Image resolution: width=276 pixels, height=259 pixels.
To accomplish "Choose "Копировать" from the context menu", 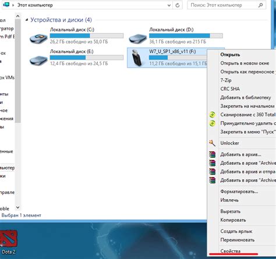I will 233,220.
